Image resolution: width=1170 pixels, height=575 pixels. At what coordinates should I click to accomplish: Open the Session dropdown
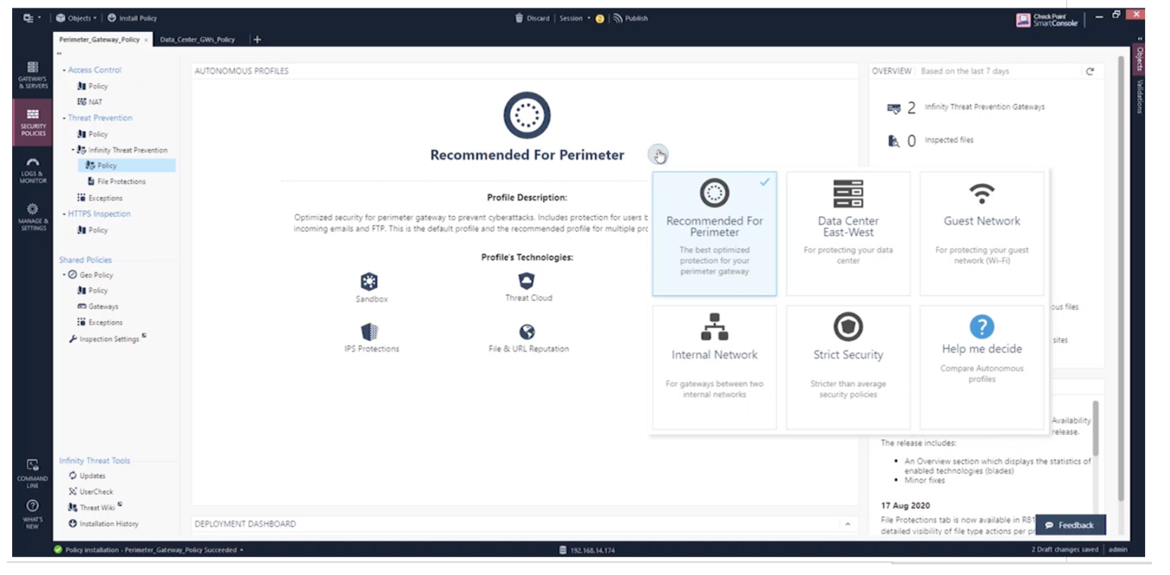[575, 18]
